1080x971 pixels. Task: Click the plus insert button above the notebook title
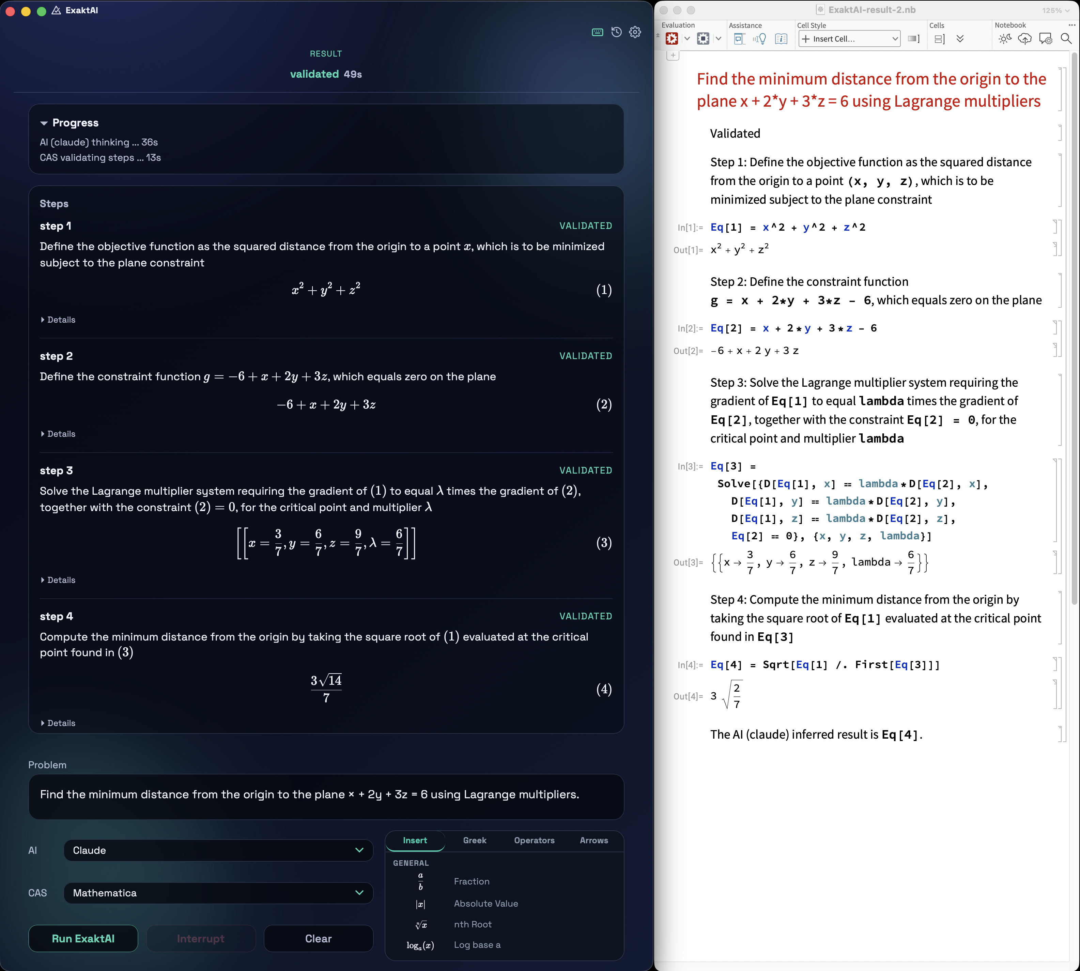[673, 56]
